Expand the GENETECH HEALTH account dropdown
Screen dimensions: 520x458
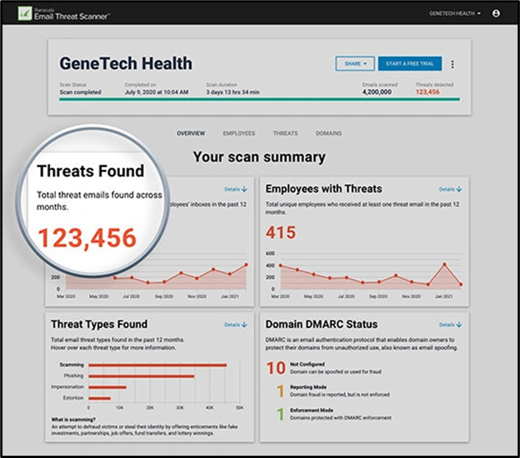click(x=455, y=13)
